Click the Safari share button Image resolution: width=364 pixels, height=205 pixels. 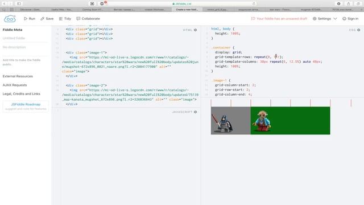349,3
